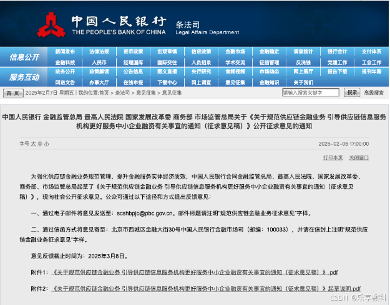
Task: Select 银行会计 menu item
Action: point(337,52)
